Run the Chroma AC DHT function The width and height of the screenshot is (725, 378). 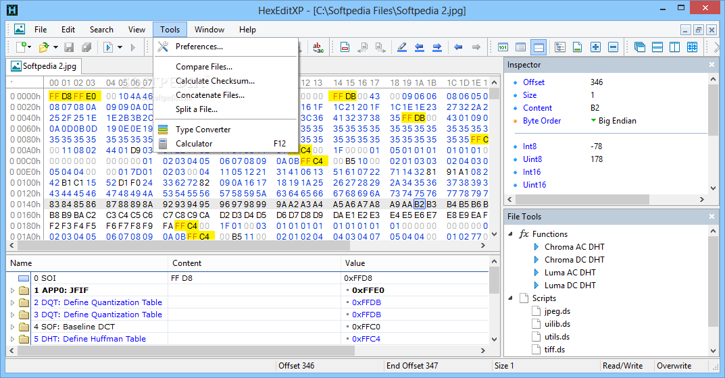(x=574, y=247)
